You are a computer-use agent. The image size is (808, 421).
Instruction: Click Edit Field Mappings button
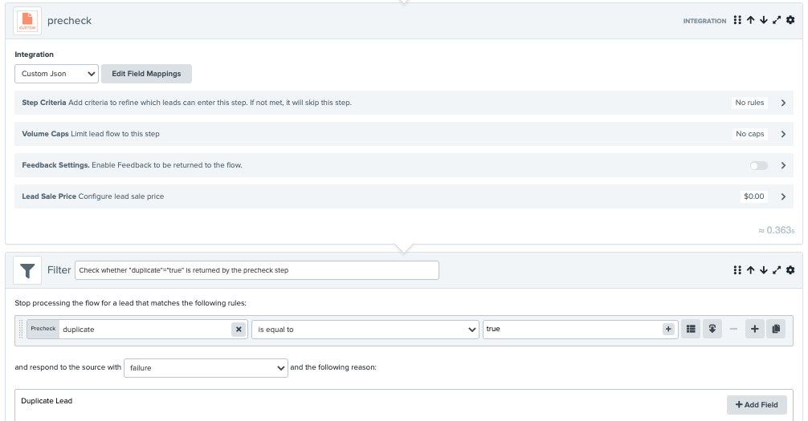tap(146, 74)
